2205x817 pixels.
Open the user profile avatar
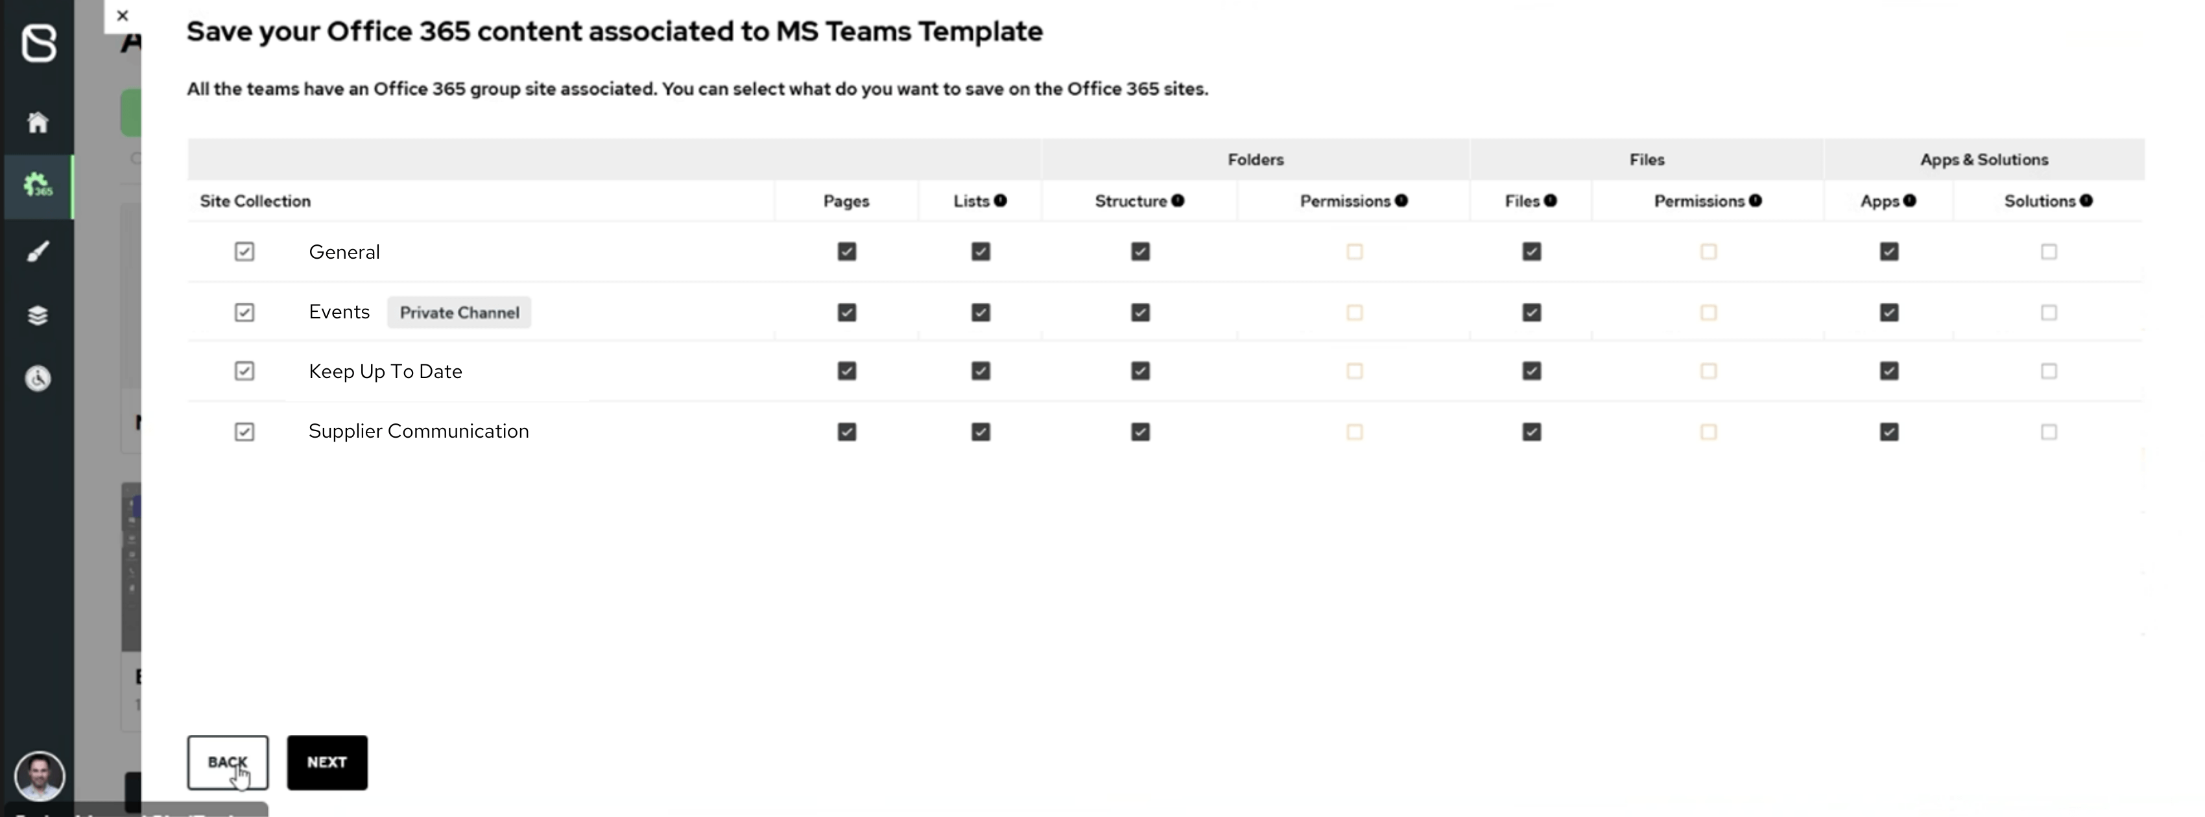[40, 776]
